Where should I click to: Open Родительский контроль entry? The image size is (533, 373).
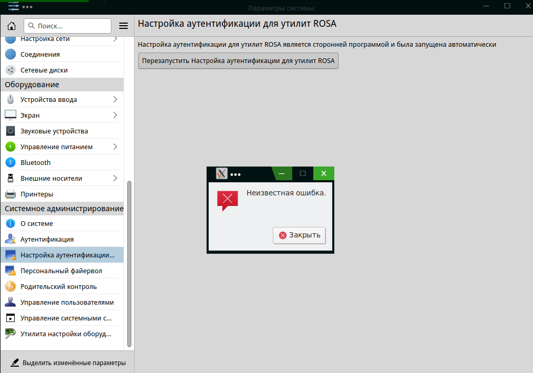pyautogui.click(x=62, y=286)
